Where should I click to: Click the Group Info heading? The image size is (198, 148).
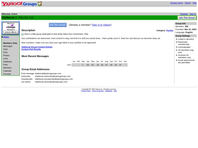180,23
